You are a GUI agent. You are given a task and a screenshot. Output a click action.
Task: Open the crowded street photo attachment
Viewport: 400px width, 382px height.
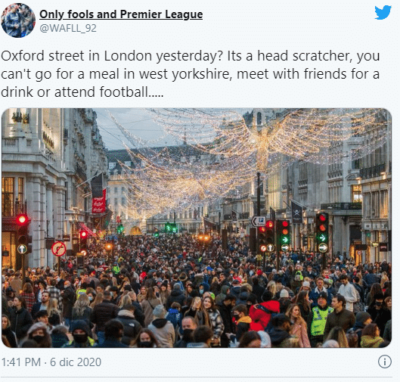point(197,228)
